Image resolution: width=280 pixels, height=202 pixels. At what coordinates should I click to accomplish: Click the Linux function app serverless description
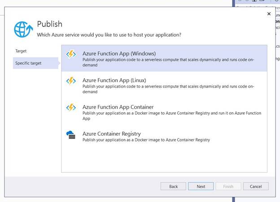(x=168, y=89)
